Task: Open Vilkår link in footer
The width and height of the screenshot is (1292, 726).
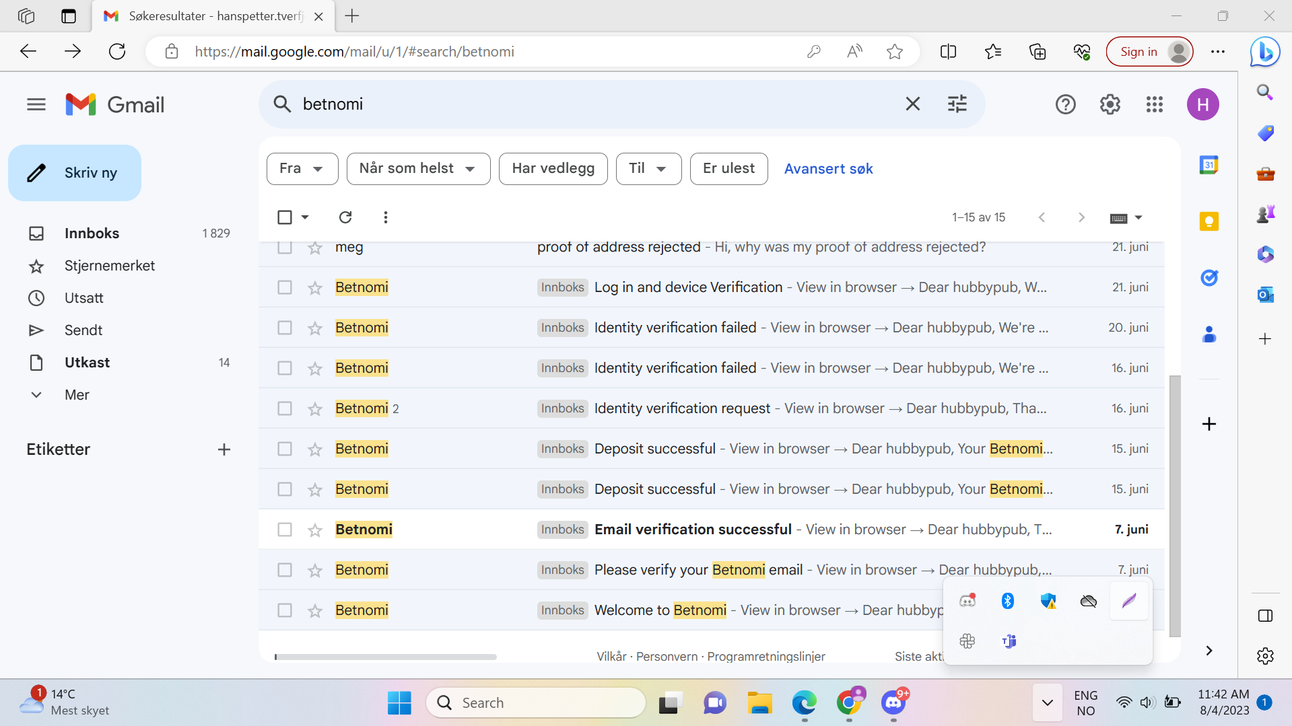Action: (611, 656)
